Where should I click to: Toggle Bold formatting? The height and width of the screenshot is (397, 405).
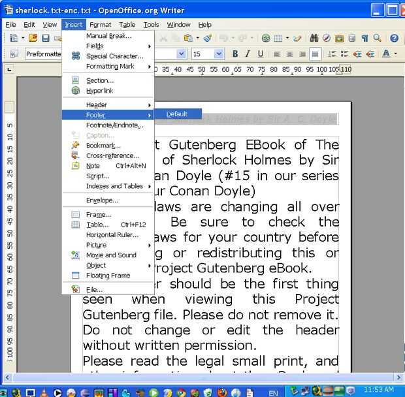point(235,54)
